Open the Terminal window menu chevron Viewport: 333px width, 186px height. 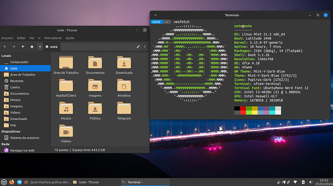click(155, 15)
